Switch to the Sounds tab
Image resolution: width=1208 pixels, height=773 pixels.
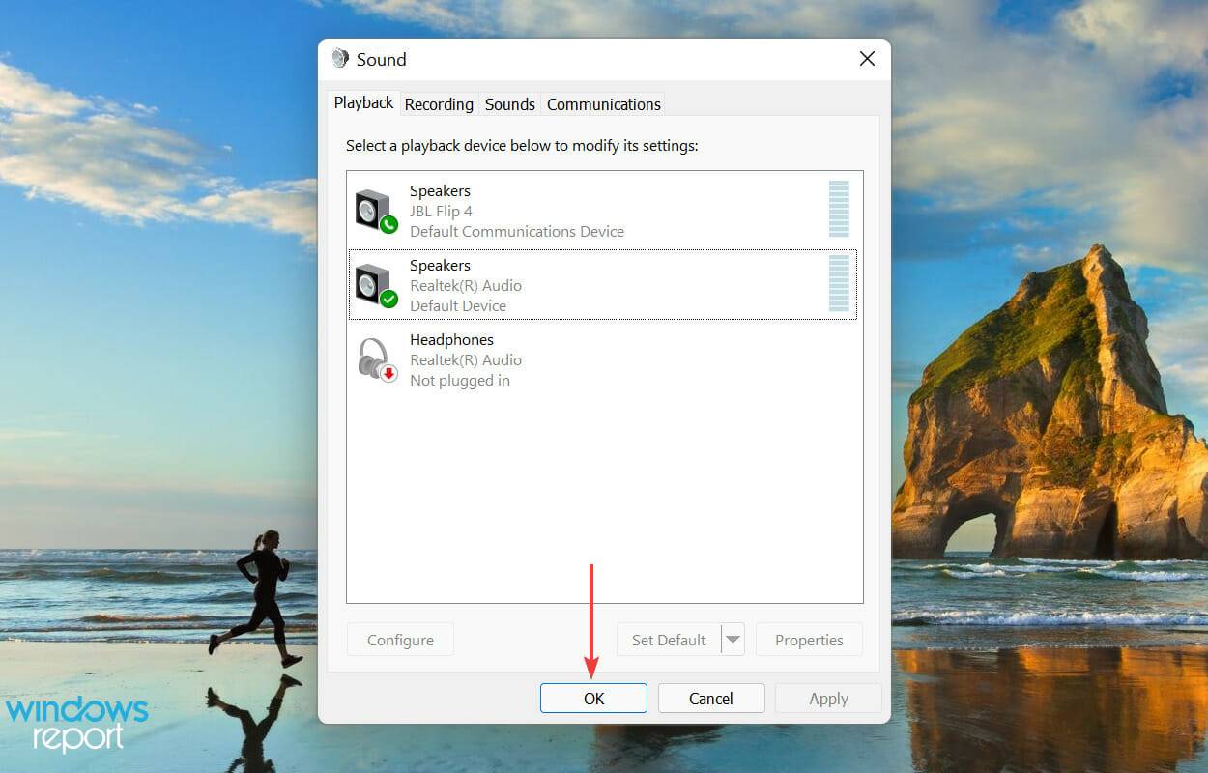(x=509, y=103)
